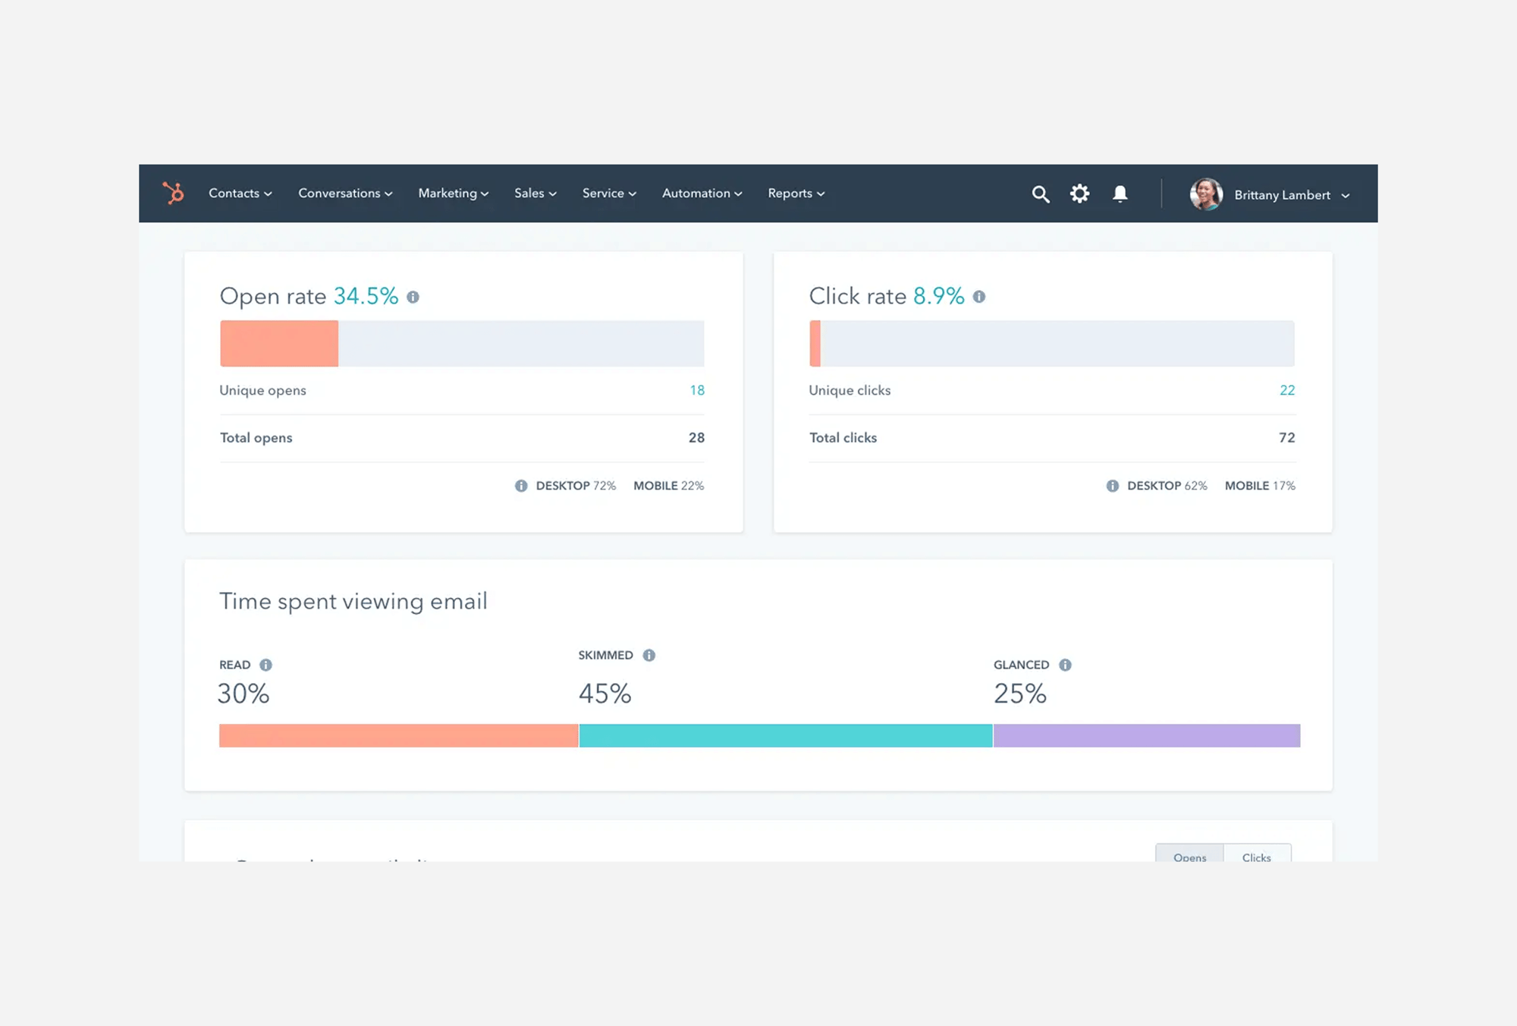Click info icon before DESKTOP 62%
1517x1026 pixels.
(1112, 486)
